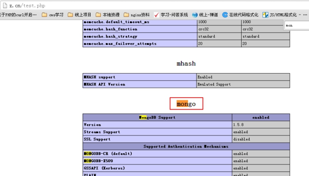Click the JS/HTML格式化 bookmark icon
The image size is (309, 176).
265,15
